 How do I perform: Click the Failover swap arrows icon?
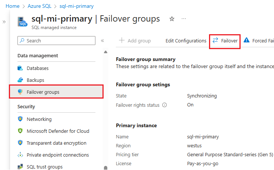(x=215, y=41)
